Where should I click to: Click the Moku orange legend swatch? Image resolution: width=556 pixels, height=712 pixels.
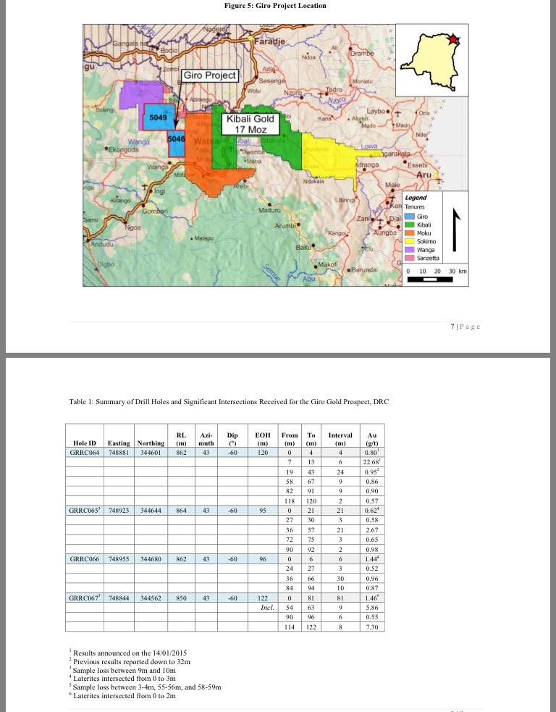(x=409, y=233)
